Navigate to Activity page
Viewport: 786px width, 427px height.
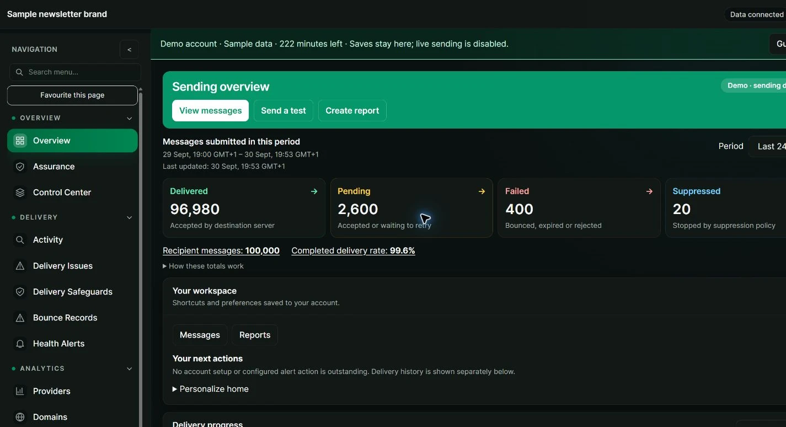pyautogui.click(x=72, y=240)
